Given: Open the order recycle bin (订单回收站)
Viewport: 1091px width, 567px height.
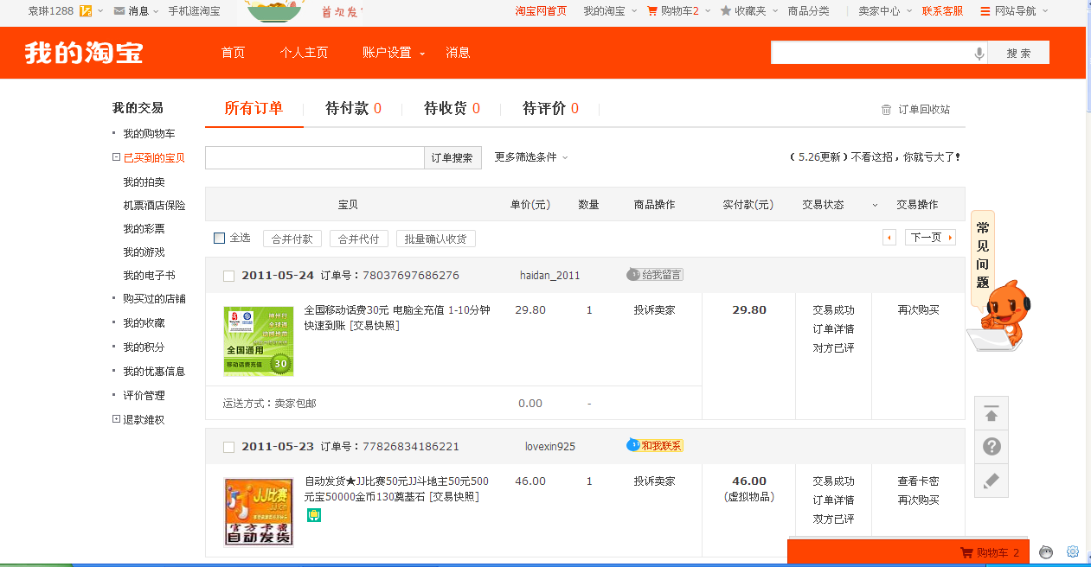Looking at the screenshot, I should (x=915, y=110).
